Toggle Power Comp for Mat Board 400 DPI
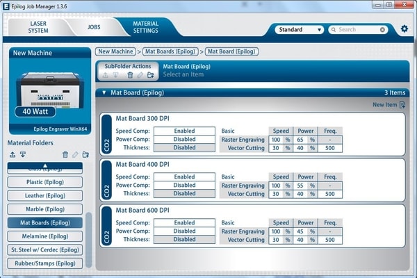 184,185
